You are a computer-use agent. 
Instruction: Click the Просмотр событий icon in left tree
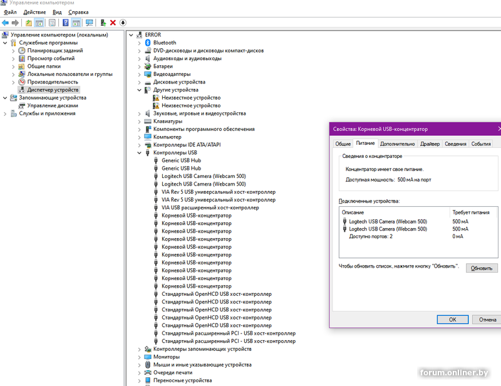click(22, 58)
